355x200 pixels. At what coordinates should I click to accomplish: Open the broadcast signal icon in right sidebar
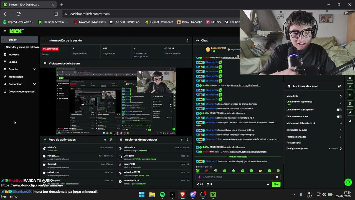coord(350,95)
